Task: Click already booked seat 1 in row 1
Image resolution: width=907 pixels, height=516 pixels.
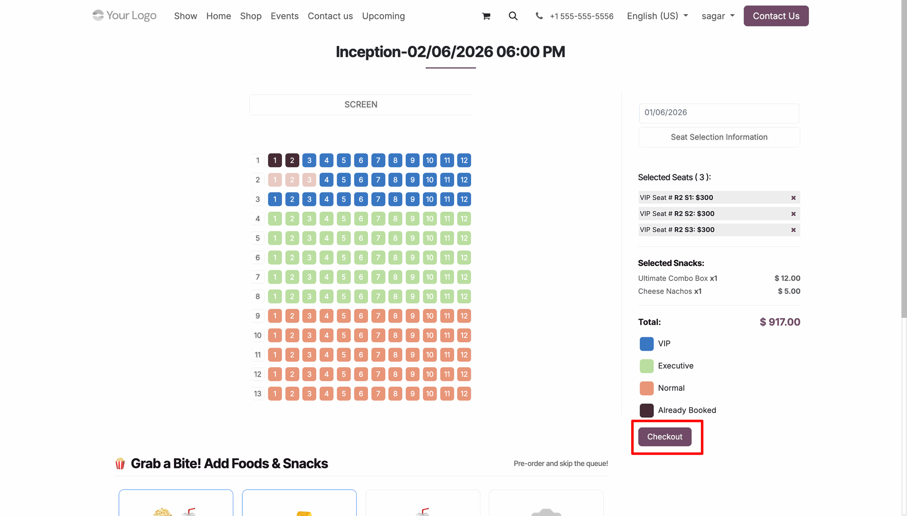Action: pos(275,161)
